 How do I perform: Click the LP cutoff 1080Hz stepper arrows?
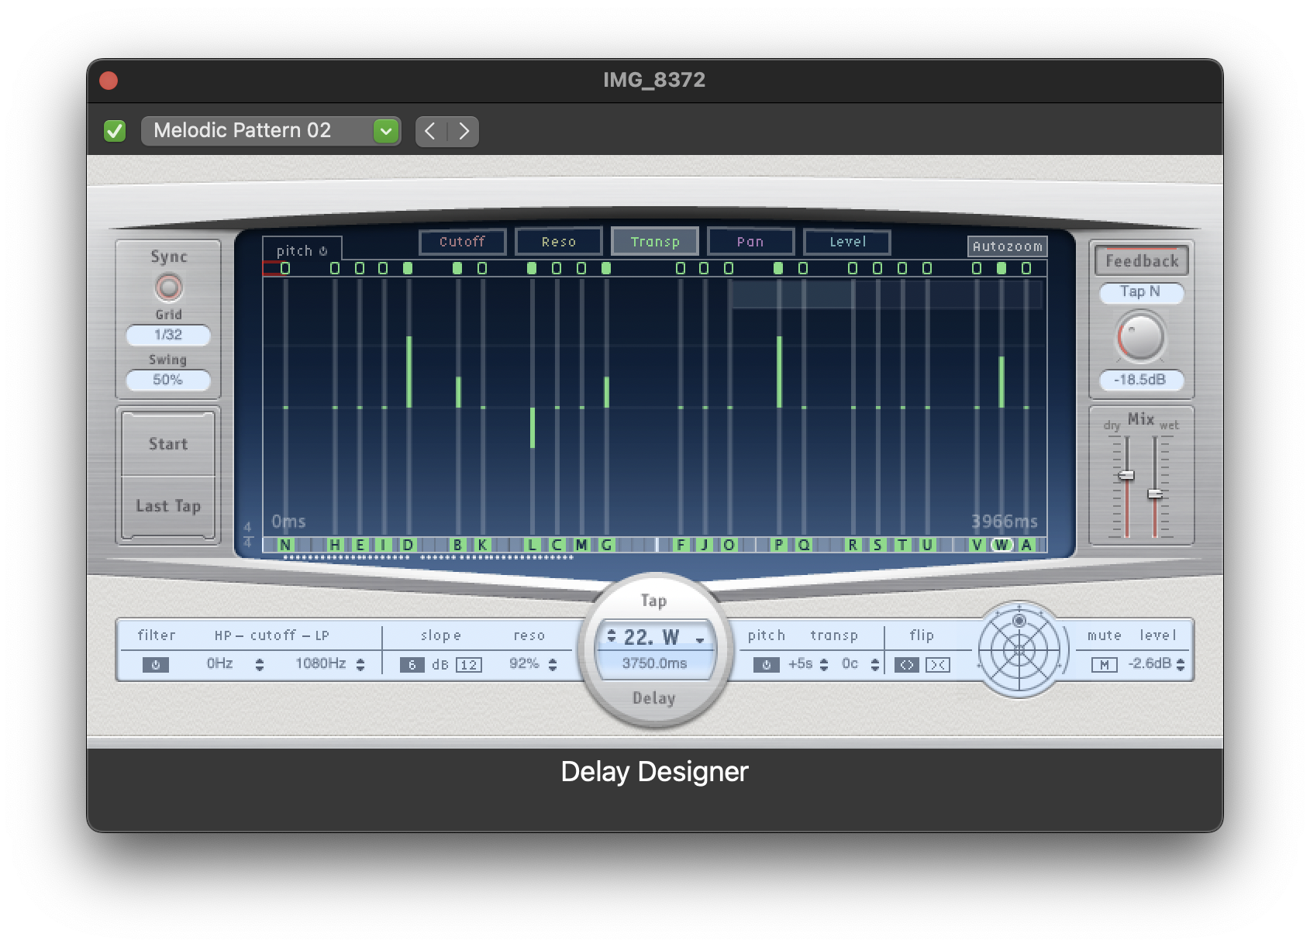(x=360, y=664)
